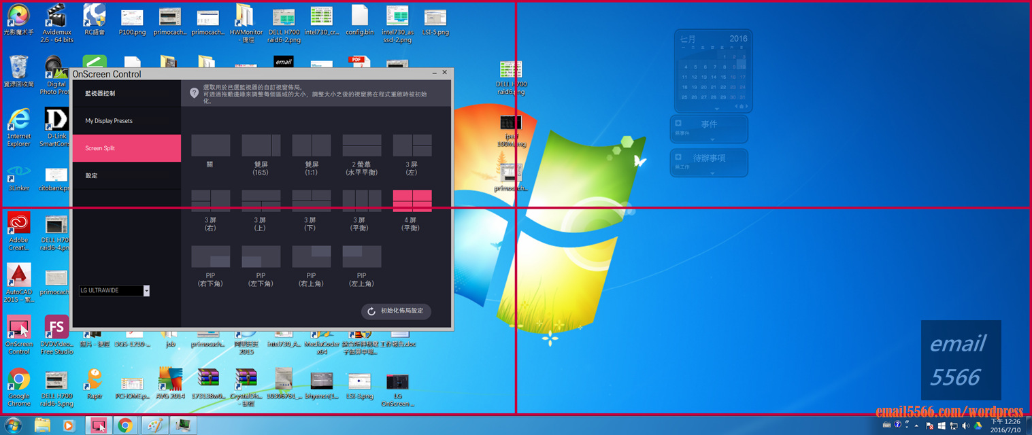The image size is (1032, 435).
Task: Close the OnScreen Control window
Action: pyautogui.click(x=444, y=72)
